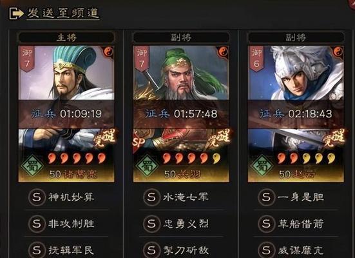Click 蜀 faction badge on 赵云 card
This screenshot has height=258, width=355.
click(262, 166)
